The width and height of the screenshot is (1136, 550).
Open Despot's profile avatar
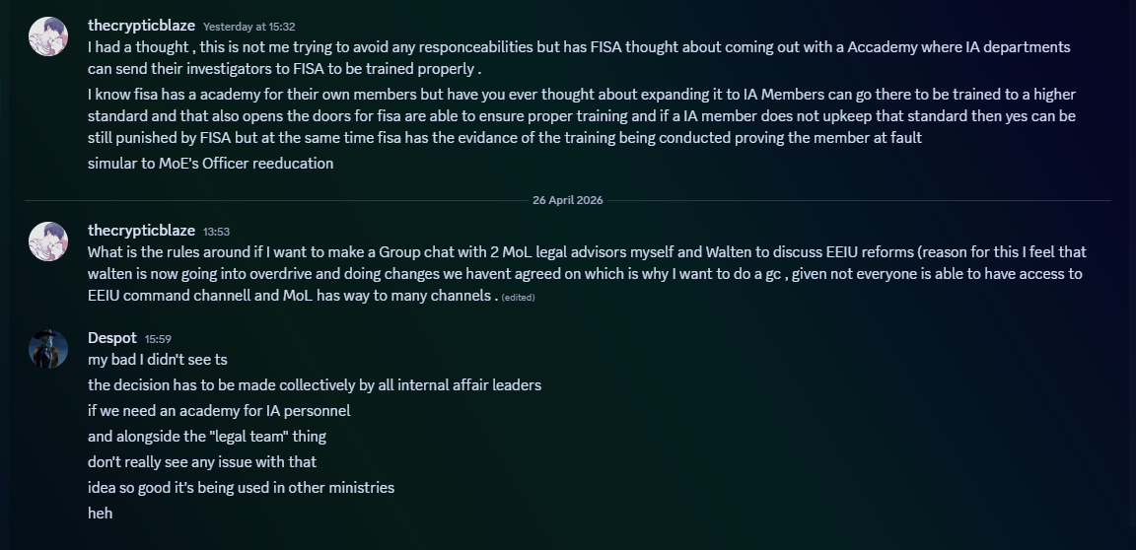[48, 349]
